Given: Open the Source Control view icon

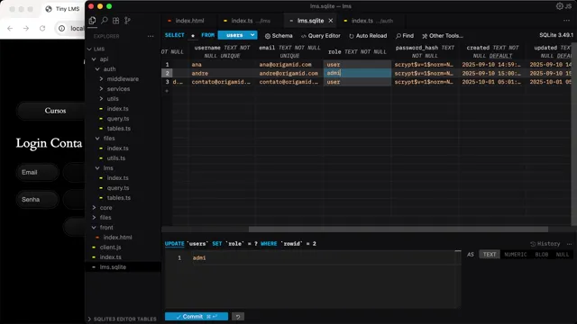Looking at the screenshot, I should click(x=127, y=21).
